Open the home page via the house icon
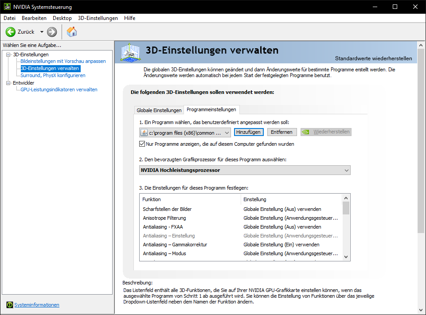The width and height of the screenshot is (426, 315). coord(71,32)
